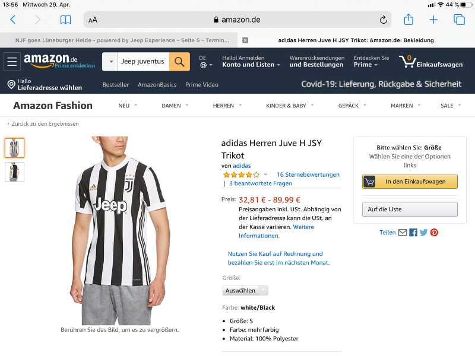Share product on Twitter
Image resolution: width=475 pixels, height=356 pixels.
pos(423,233)
